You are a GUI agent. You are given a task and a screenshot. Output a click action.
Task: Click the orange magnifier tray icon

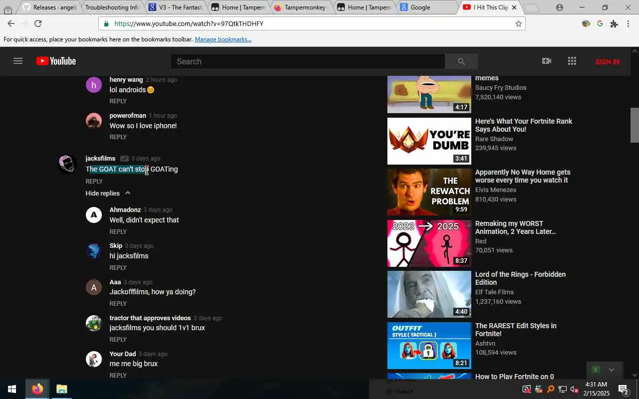(x=551, y=389)
